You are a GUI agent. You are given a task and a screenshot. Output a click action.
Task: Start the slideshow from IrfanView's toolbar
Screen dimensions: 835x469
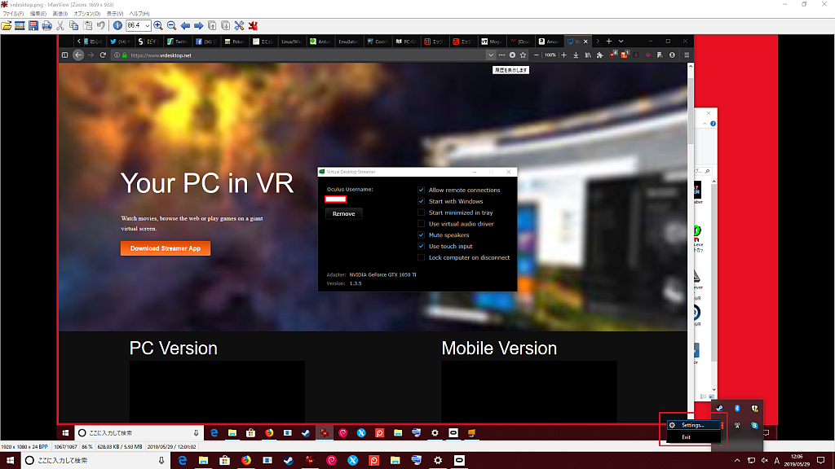point(20,25)
